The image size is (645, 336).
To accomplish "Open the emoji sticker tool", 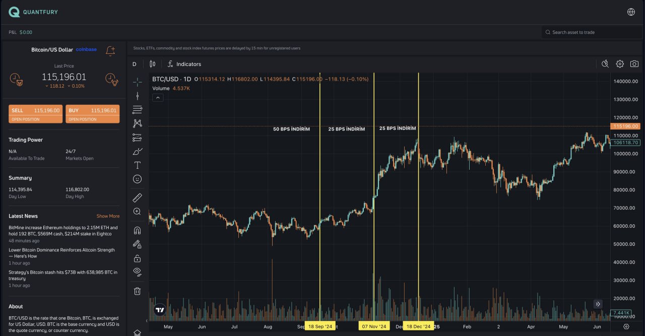I will tap(137, 179).
